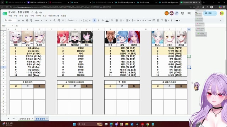The image size is (227, 127).
Task: Click the decrease decimal places icon
Action: pyautogui.click(x=54, y=20)
